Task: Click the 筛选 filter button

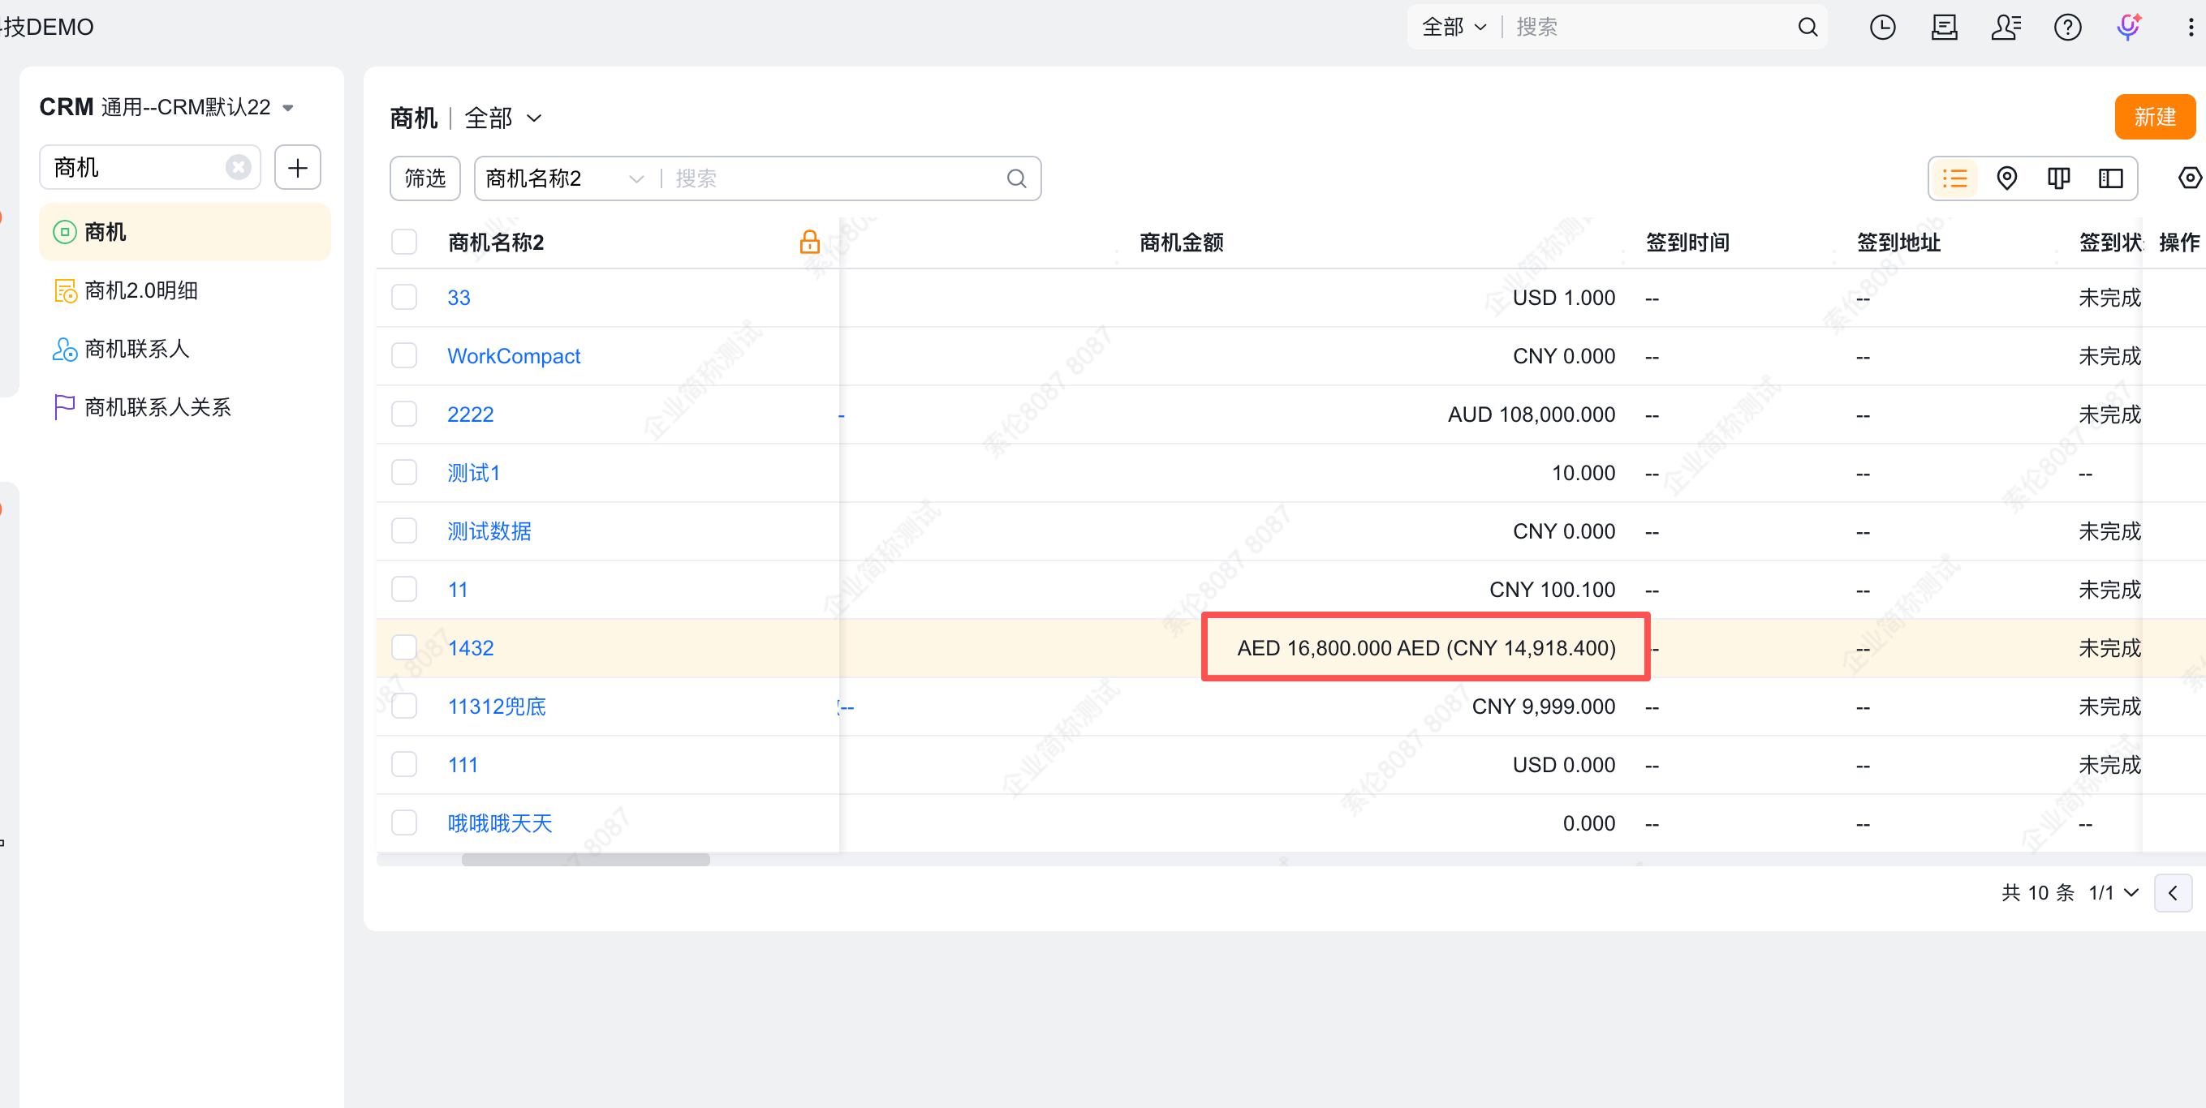Action: (x=424, y=178)
